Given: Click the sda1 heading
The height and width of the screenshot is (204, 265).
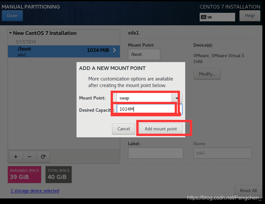Looking at the screenshot, I should pos(134,33).
